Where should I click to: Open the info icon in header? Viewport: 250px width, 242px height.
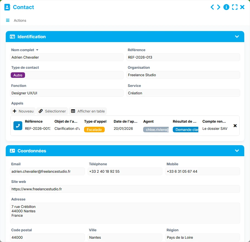226,7
